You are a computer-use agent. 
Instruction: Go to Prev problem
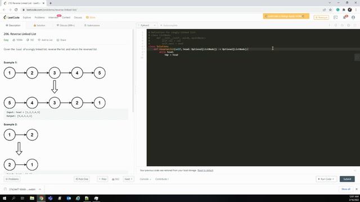tap(102, 179)
